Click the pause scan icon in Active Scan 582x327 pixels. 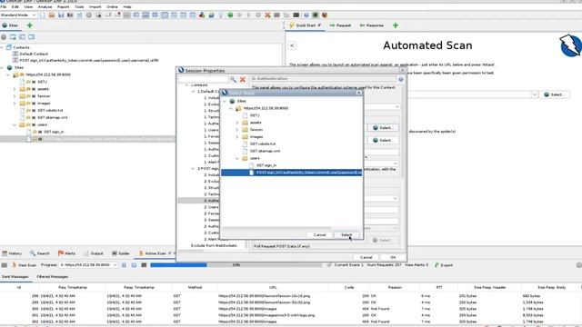[124, 265]
